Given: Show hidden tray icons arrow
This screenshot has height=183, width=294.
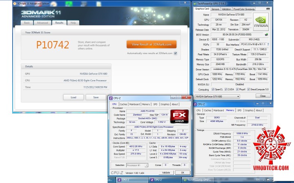Looking at the screenshot, I should [x=263, y=180].
